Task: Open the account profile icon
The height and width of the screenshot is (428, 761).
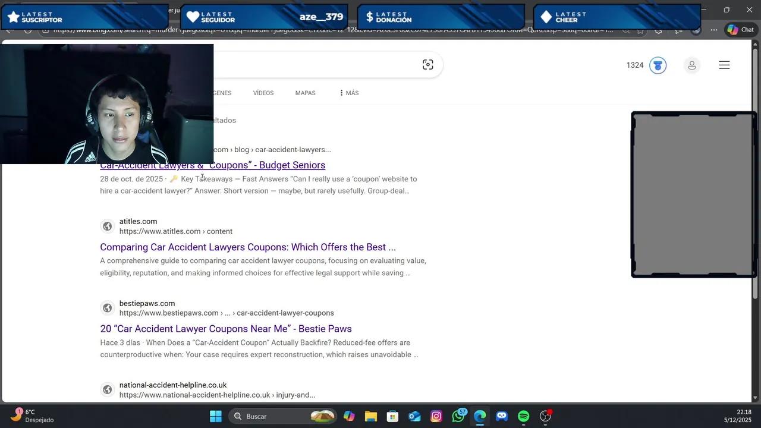Action: (691, 65)
